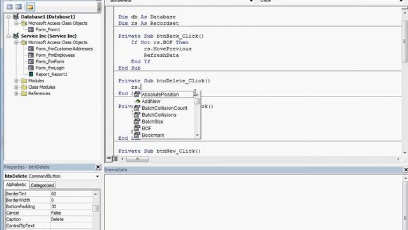This screenshot has height=230, width=408.
Task: Click the BorderWidth value field
Action: (71, 200)
